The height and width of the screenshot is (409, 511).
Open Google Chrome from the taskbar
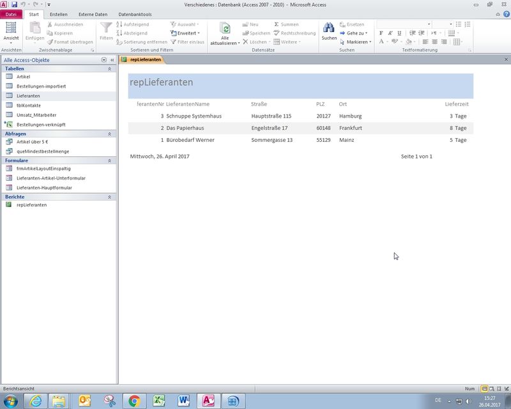click(134, 401)
